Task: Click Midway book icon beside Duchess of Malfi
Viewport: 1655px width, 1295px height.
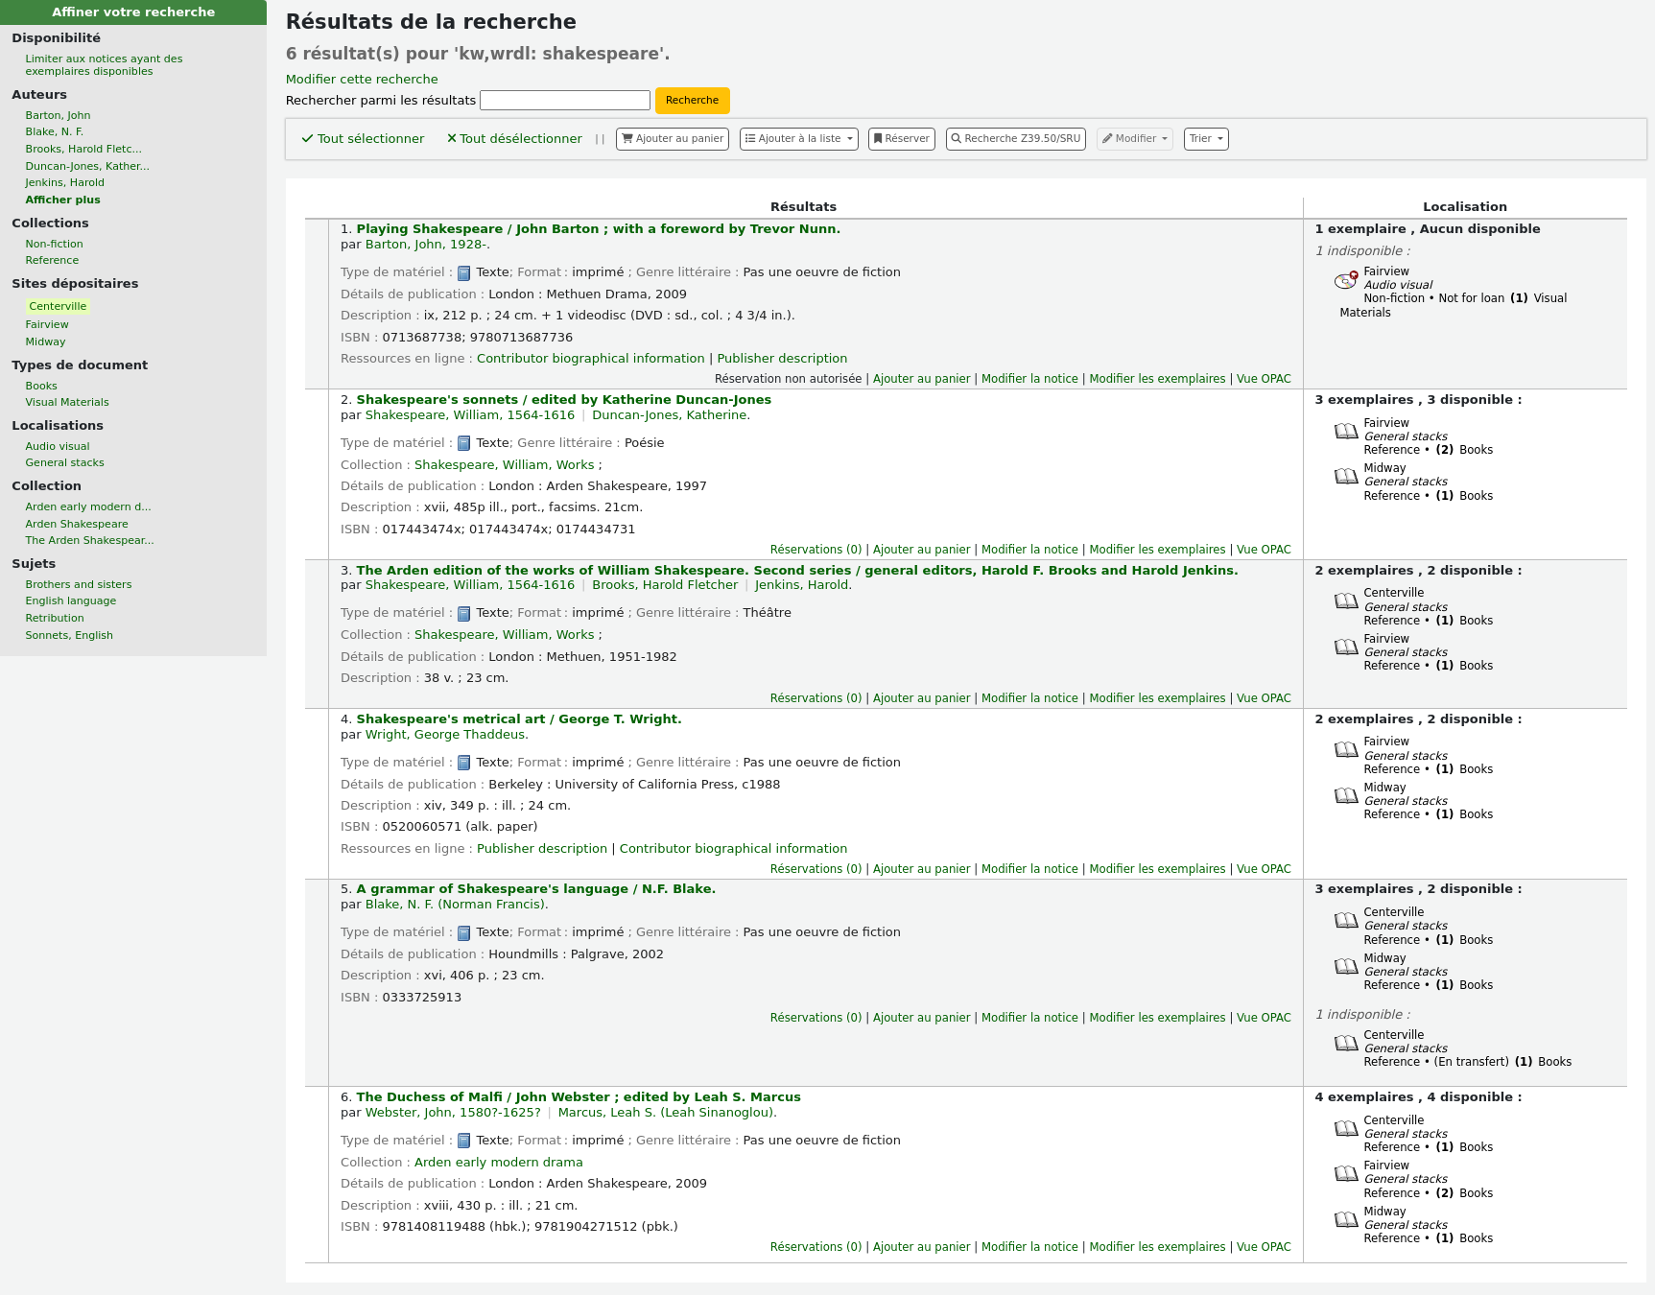Action: pyautogui.click(x=1346, y=1219)
